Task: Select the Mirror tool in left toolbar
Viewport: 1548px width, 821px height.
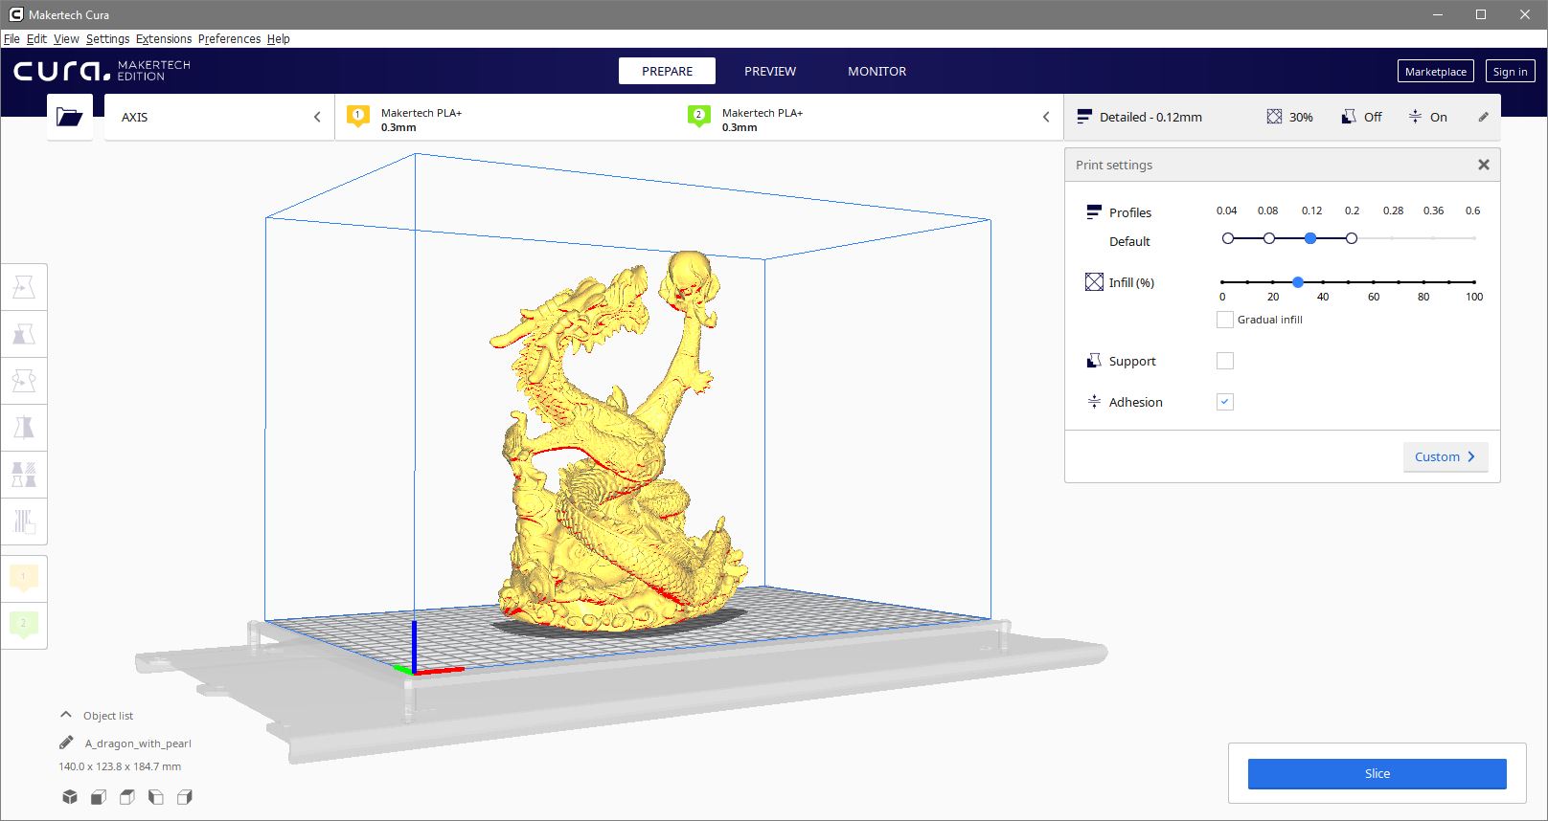Action: click(24, 428)
